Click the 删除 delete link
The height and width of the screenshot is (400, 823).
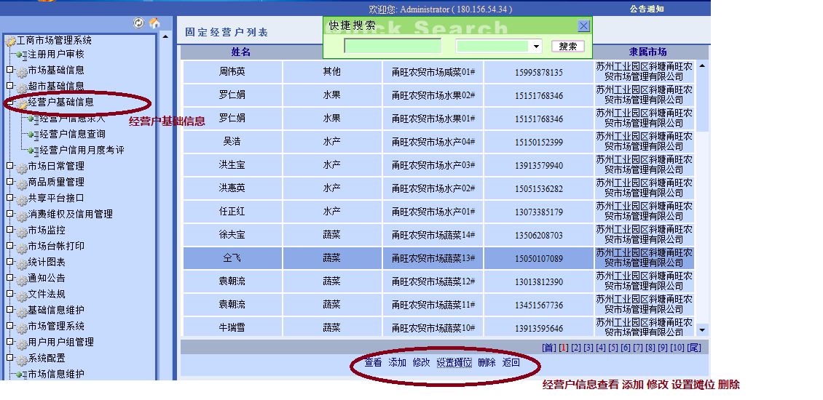click(487, 362)
